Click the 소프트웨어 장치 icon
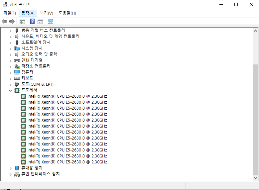Screen dimensions: 259x190 point(17,43)
